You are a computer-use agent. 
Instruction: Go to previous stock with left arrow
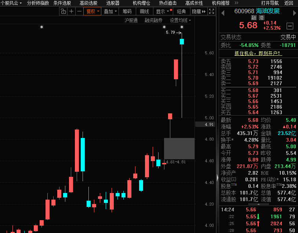click(222, 11)
